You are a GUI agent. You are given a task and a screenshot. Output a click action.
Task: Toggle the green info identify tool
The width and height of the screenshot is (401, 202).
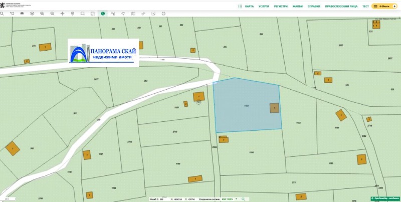click(x=103, y=14)
